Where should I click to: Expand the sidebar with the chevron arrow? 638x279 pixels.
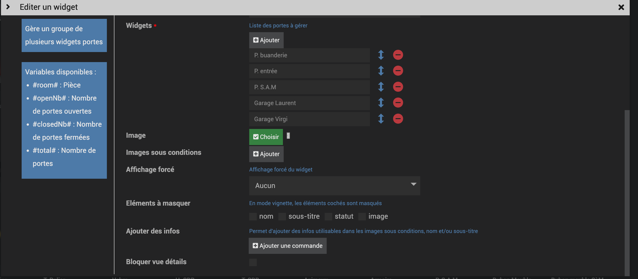8,7
